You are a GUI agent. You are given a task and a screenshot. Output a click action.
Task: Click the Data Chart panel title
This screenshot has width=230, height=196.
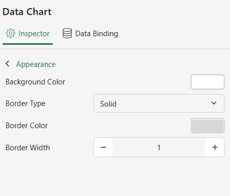(x=27, y=12)
